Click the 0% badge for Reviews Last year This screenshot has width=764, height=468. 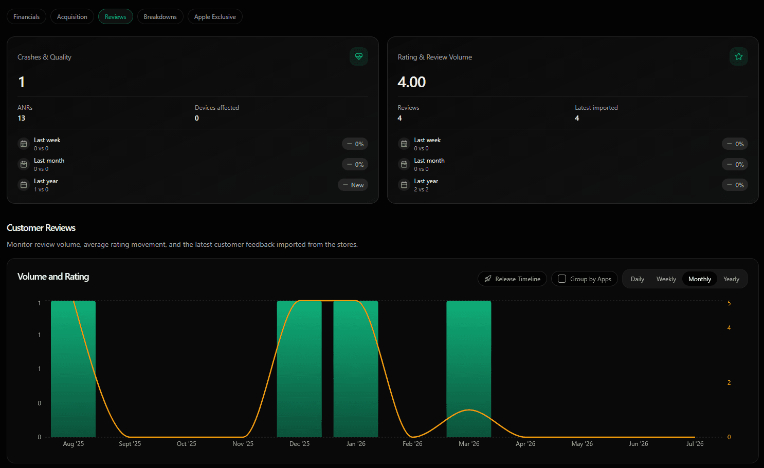[735, 185]
